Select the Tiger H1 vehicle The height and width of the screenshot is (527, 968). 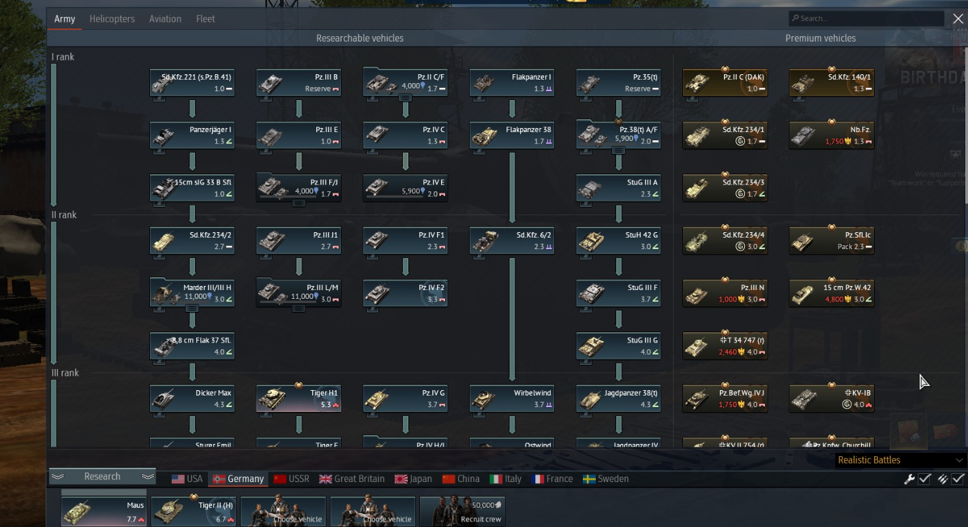(x=299, y=398)
